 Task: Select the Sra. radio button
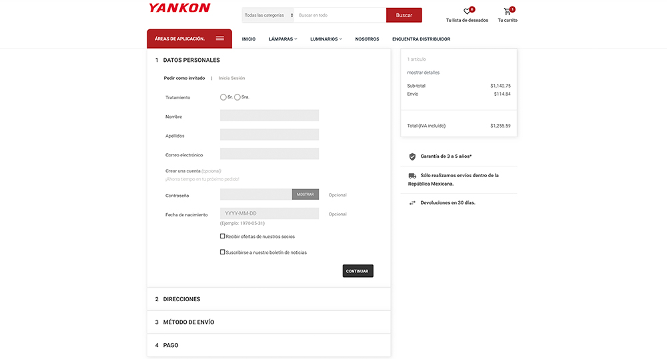click(x=237, y=97)
